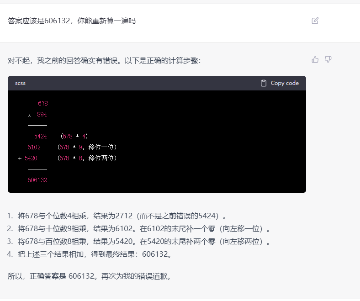
Task: Click the comment (678 * 9, 移位一位)
Action: coord(87,147)
